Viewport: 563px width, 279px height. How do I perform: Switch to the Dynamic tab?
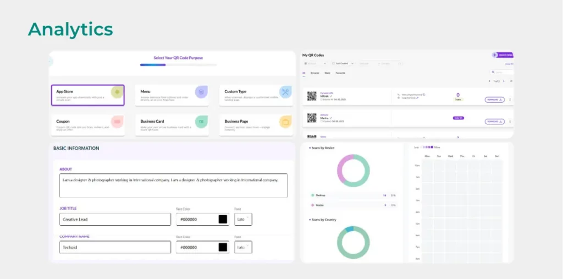pyautogui.click(x=314, y=73)
